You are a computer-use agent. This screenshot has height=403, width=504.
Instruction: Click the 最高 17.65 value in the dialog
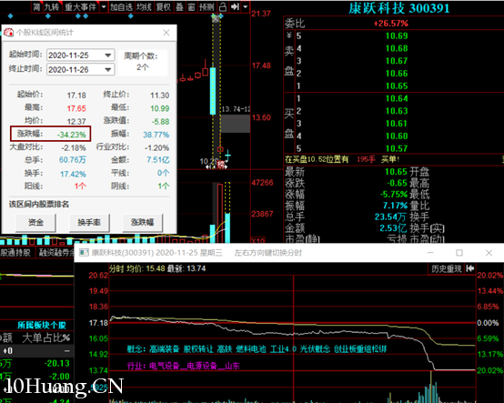76,108
